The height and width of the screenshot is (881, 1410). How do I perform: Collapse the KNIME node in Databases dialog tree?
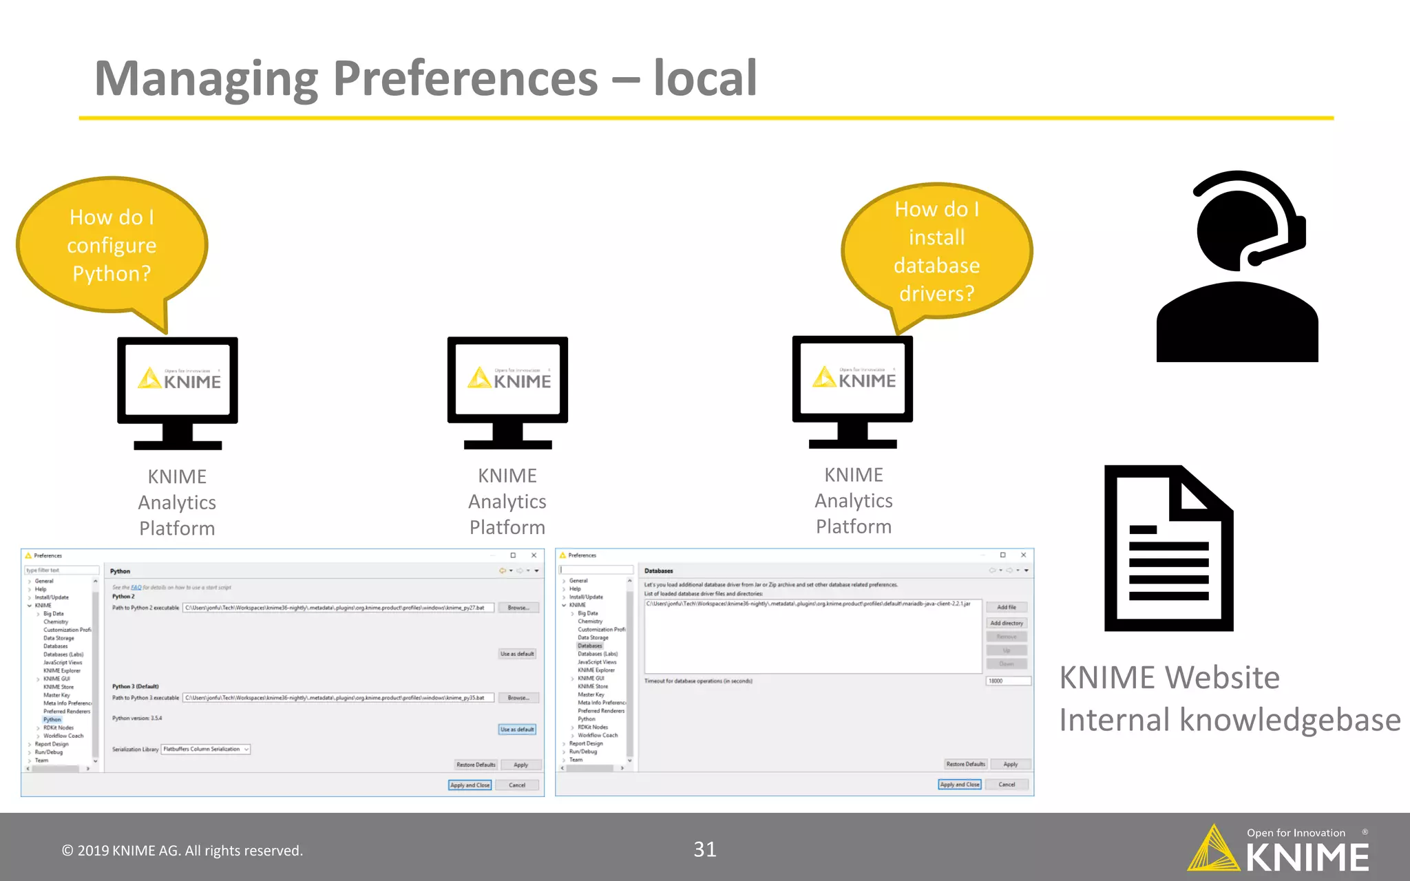[564, 606]
